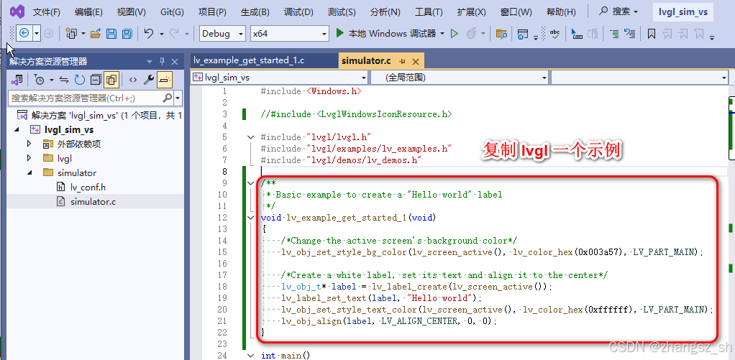Image resolution: width=735 pixels, height=360 pixels.
Task: Click the uncomment selected lines icon
Action: click(x=630, y=34)
